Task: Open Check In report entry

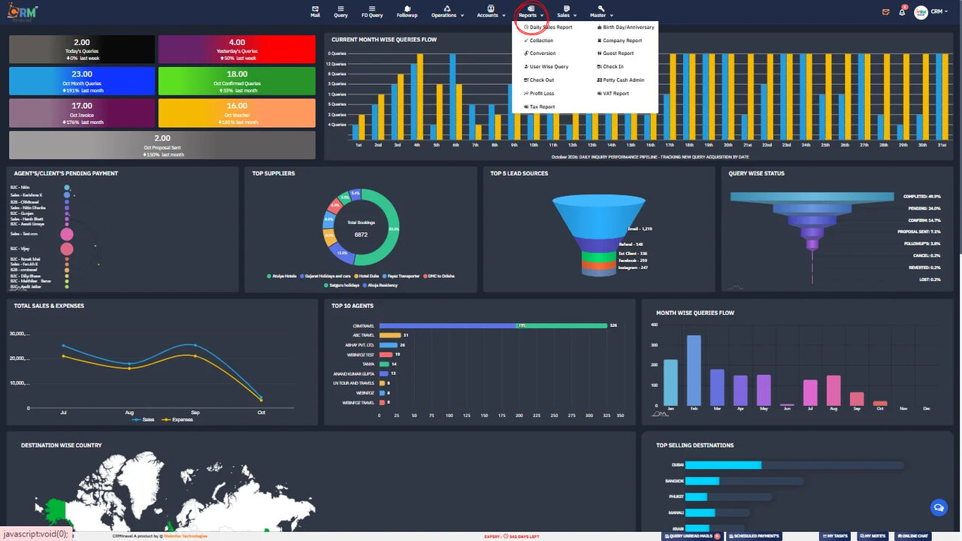Action: 610,67
